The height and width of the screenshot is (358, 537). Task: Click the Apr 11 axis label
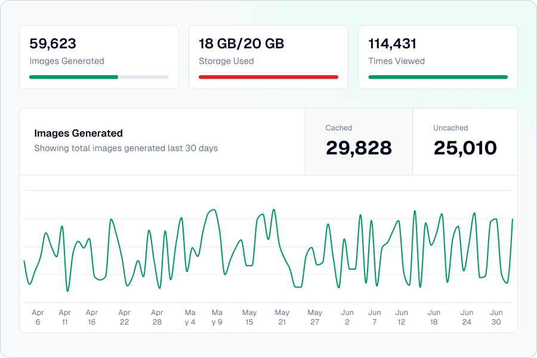[x=64, y=317]
